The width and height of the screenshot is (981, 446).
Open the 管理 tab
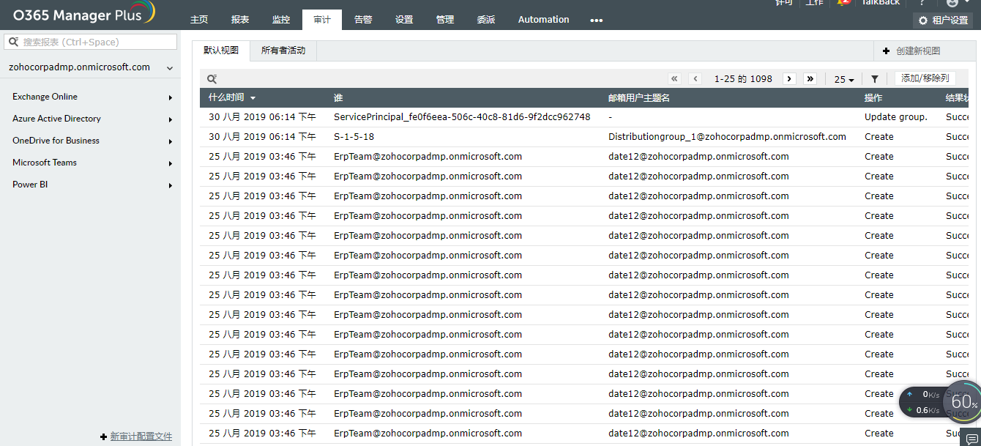(x=445, y=20)
